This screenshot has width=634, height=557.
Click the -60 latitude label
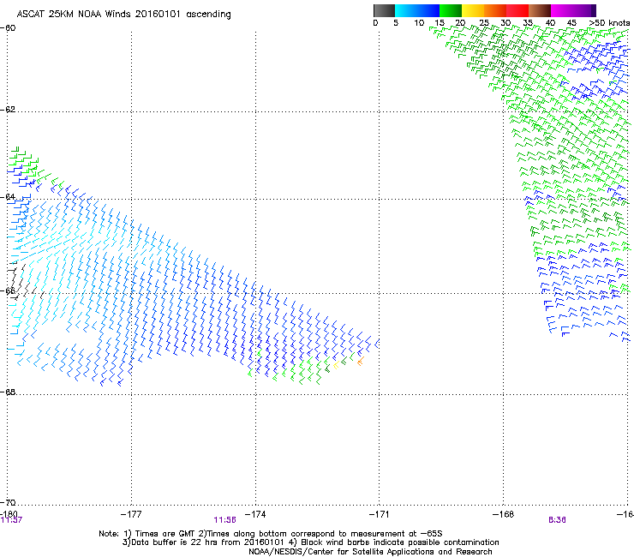pyautogui.click(x=8, y=28)
